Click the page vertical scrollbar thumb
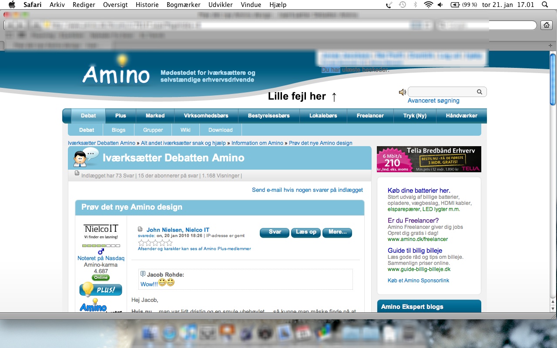The width and height of the screenshot is (557, 348). tap(553, 80)
